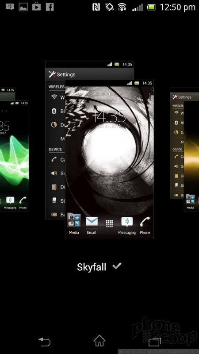Tap the auto-rotate status icon
This screenshot has height=354, width=199.
109,7
